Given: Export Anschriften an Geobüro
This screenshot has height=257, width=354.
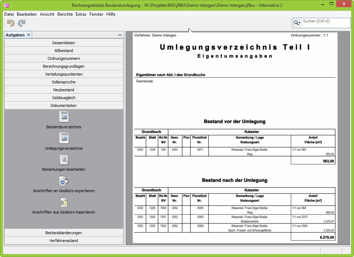Looking at the screenshot, I should [63, 182].
